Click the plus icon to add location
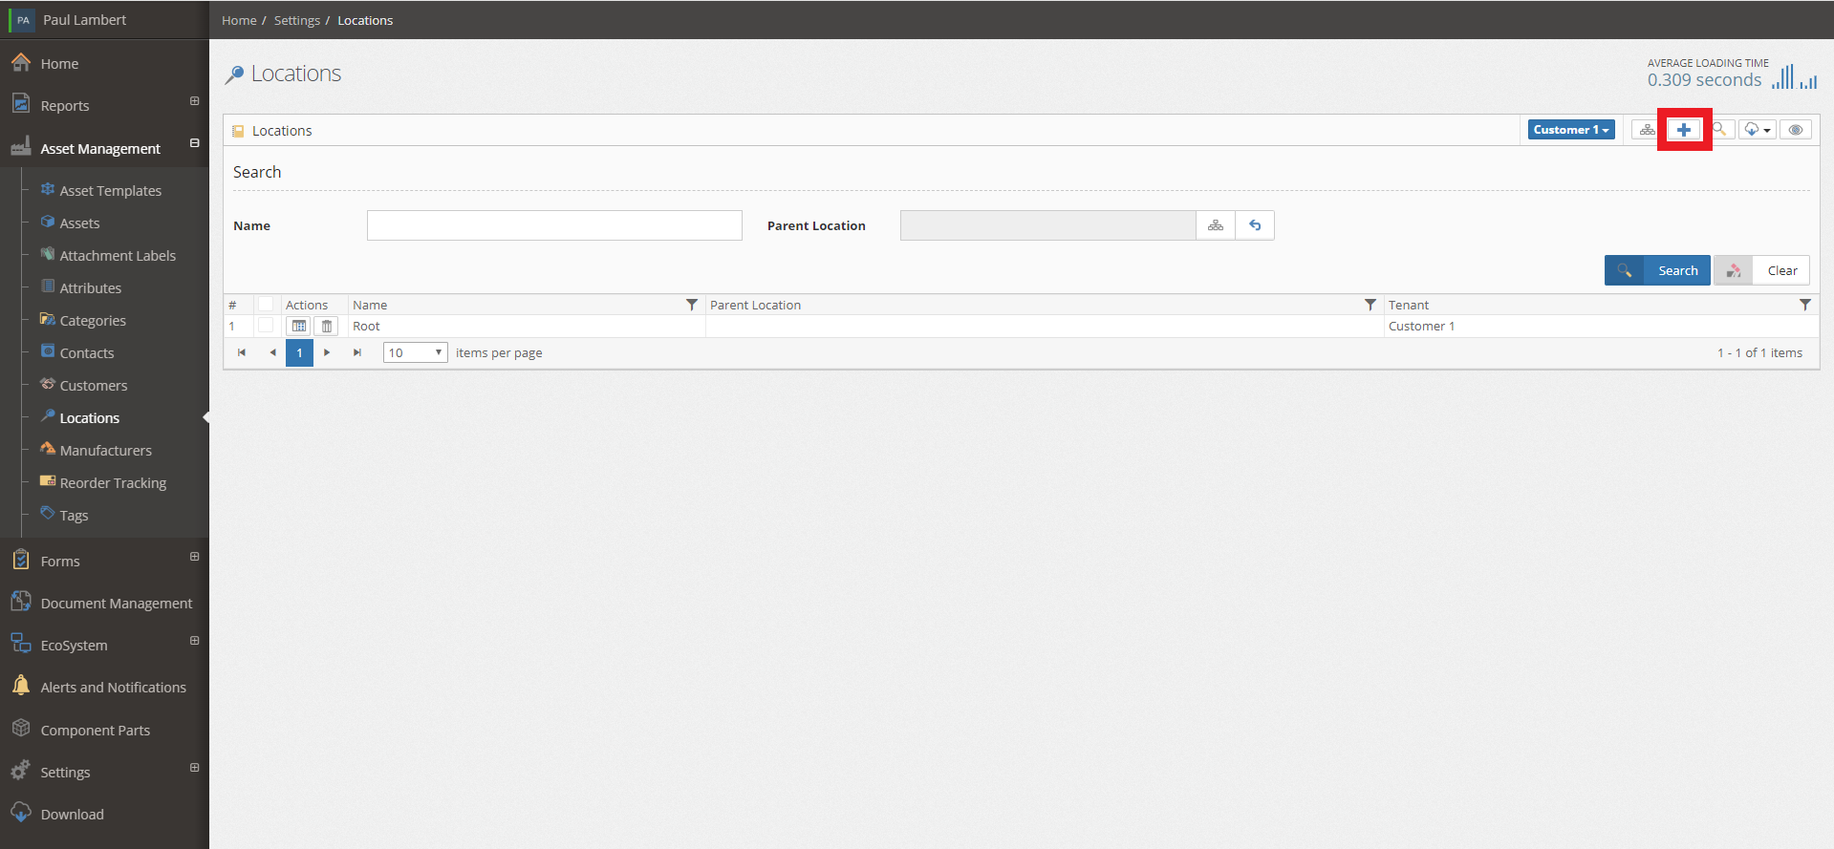 pyautogui.click(x=1684, y=130)
